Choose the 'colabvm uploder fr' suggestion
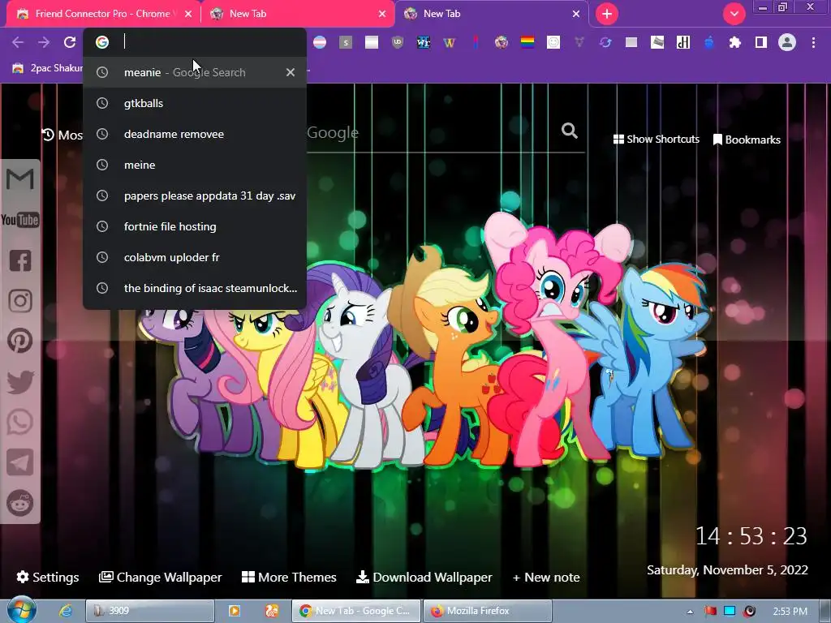Image resolution: width=831 pixels, height=623 pixels. pos(195,257)
